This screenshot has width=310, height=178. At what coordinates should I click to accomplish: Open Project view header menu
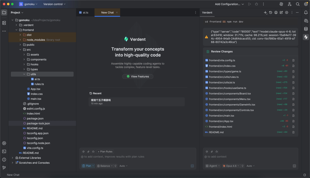pos(17,12)
